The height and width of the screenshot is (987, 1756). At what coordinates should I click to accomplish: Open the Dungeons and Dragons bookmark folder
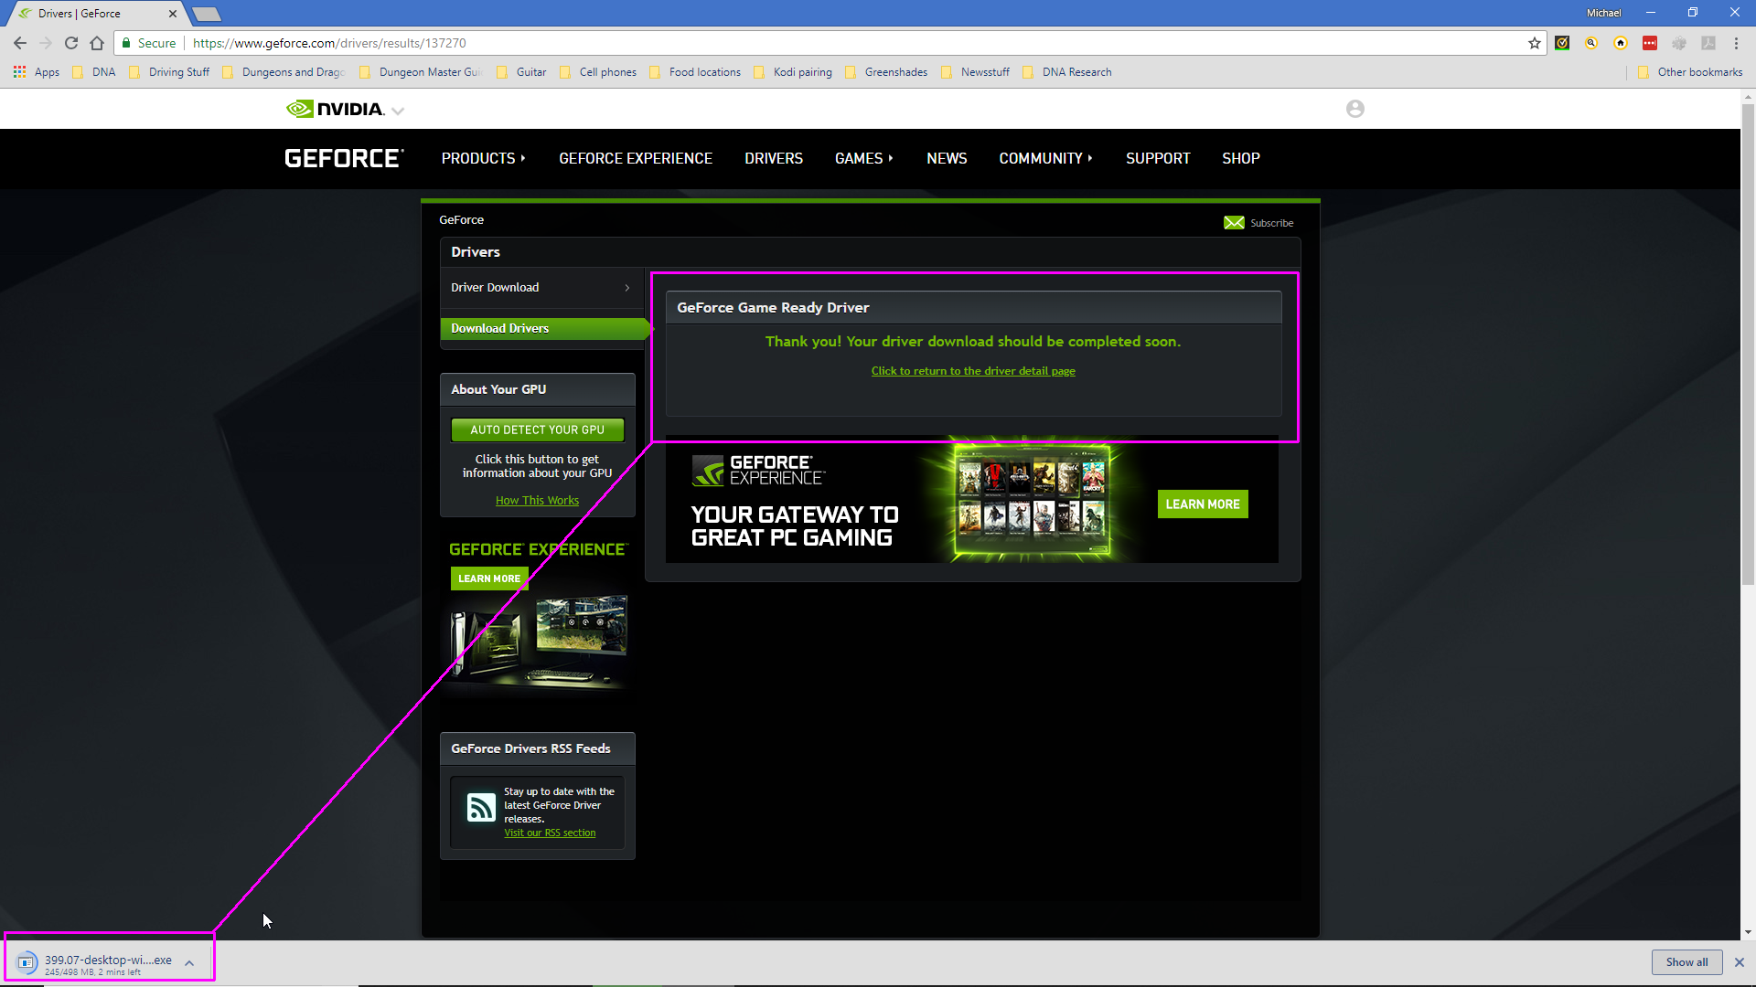[x=284, y=72]
